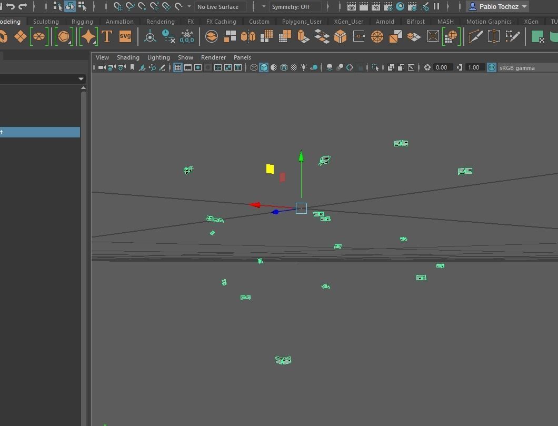558x426 pixels.
Task: Open Hypershade sphere icon
Action: point(400,6)
